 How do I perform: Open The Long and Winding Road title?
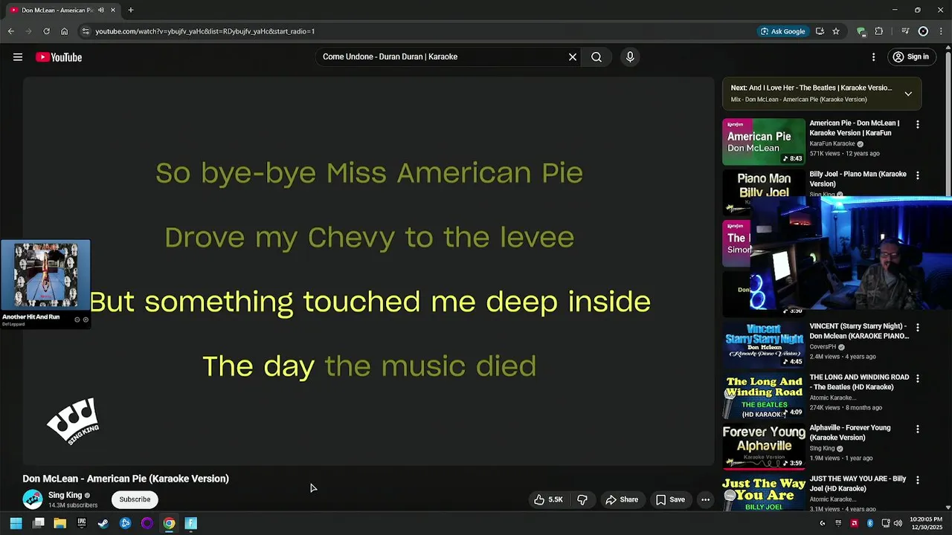tap(859, 382)
